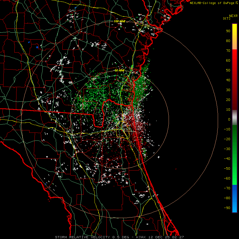Click the -80 value on the velocity scale
This screenshot has width=239, height=239.
(227, 198)
